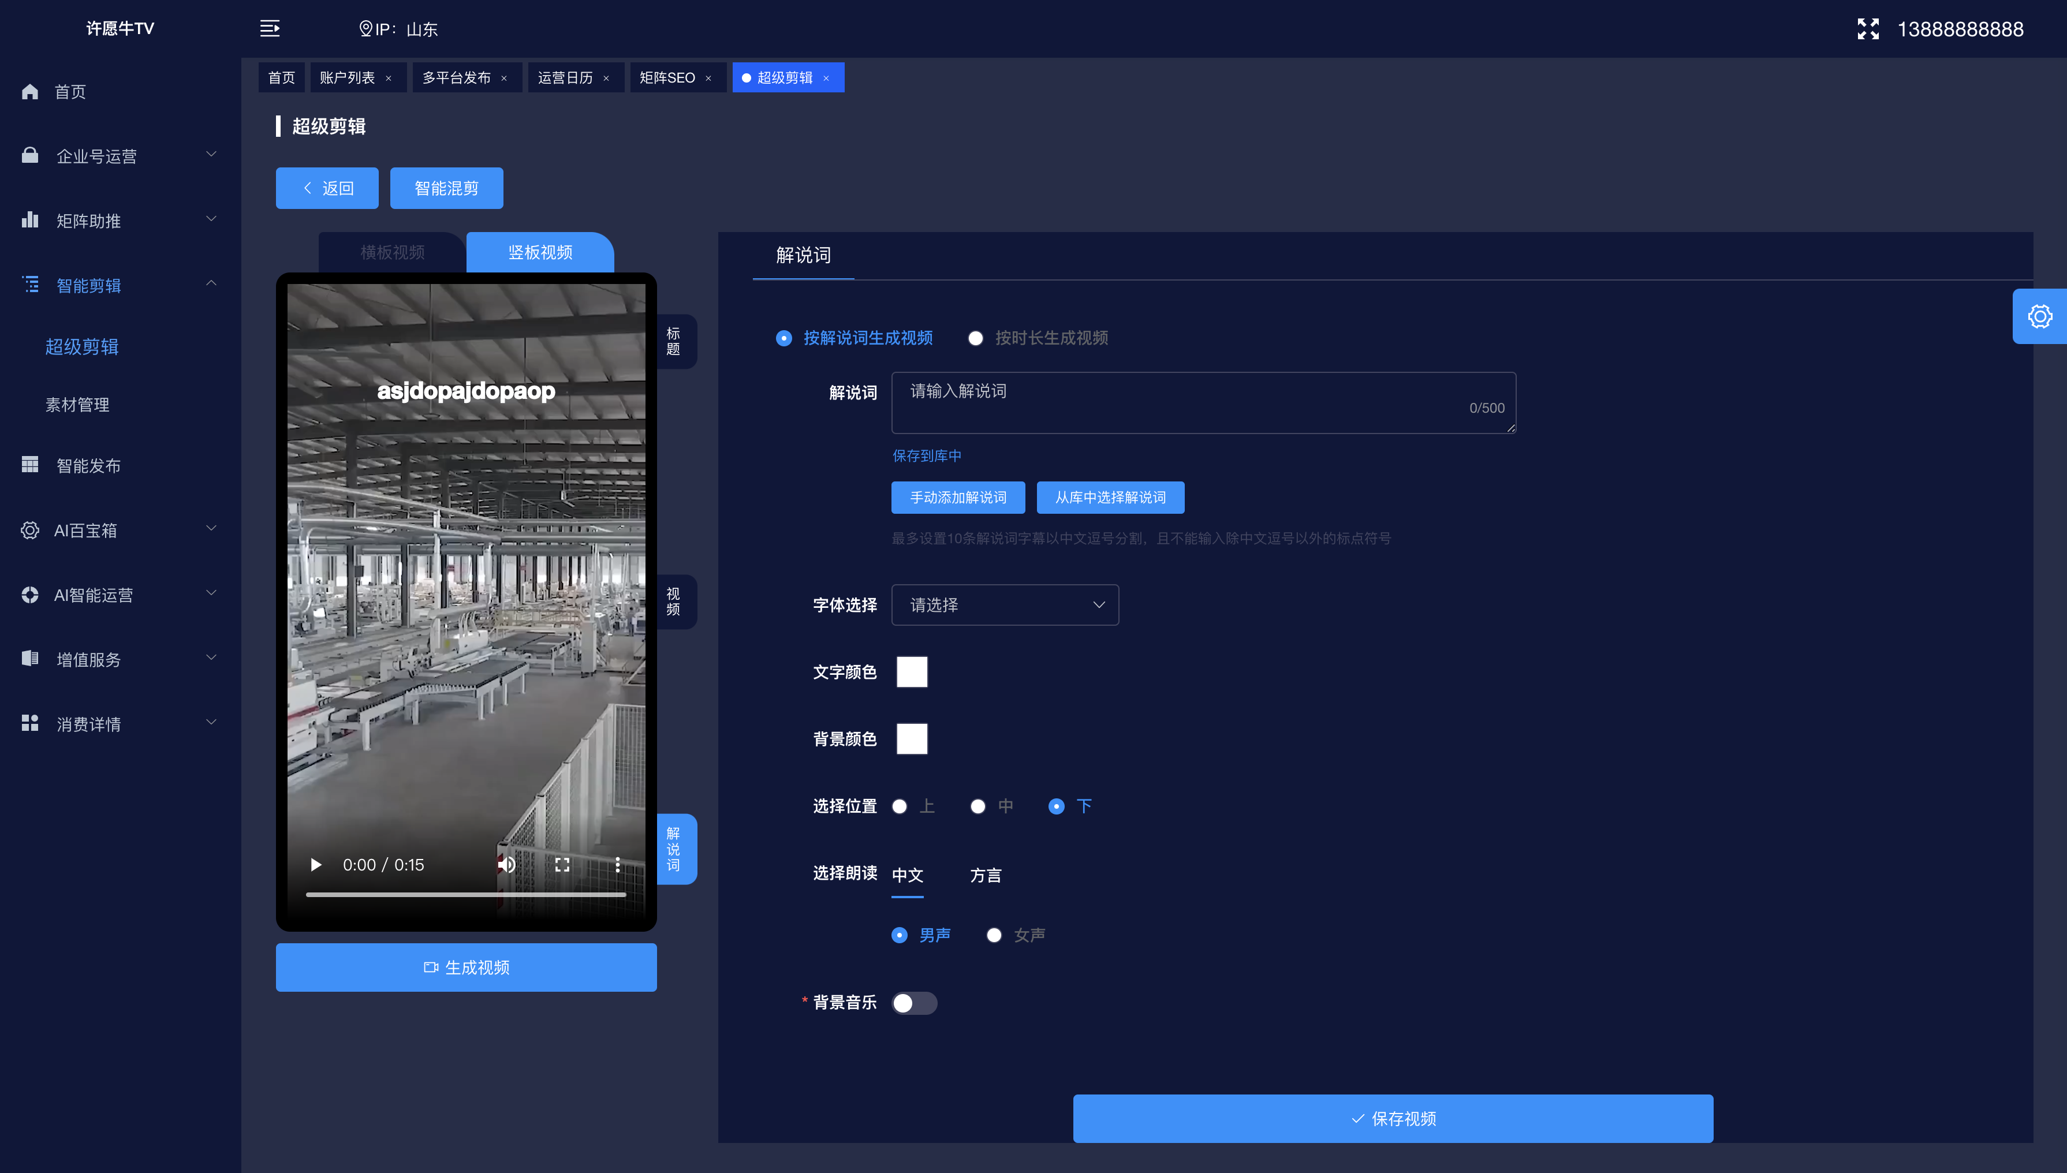Viewport: 2067px width, 1173px height.
Task: Open the 文字颜色 color swatch
Action: pos(912,672)
